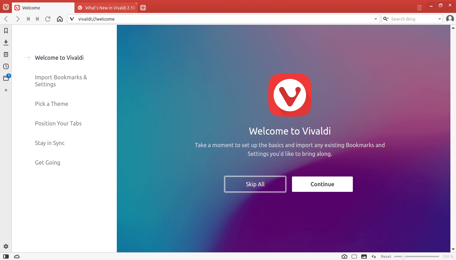Open the search engine selection dropdown
Screen dimensions: 456x260
click(386, 19)
